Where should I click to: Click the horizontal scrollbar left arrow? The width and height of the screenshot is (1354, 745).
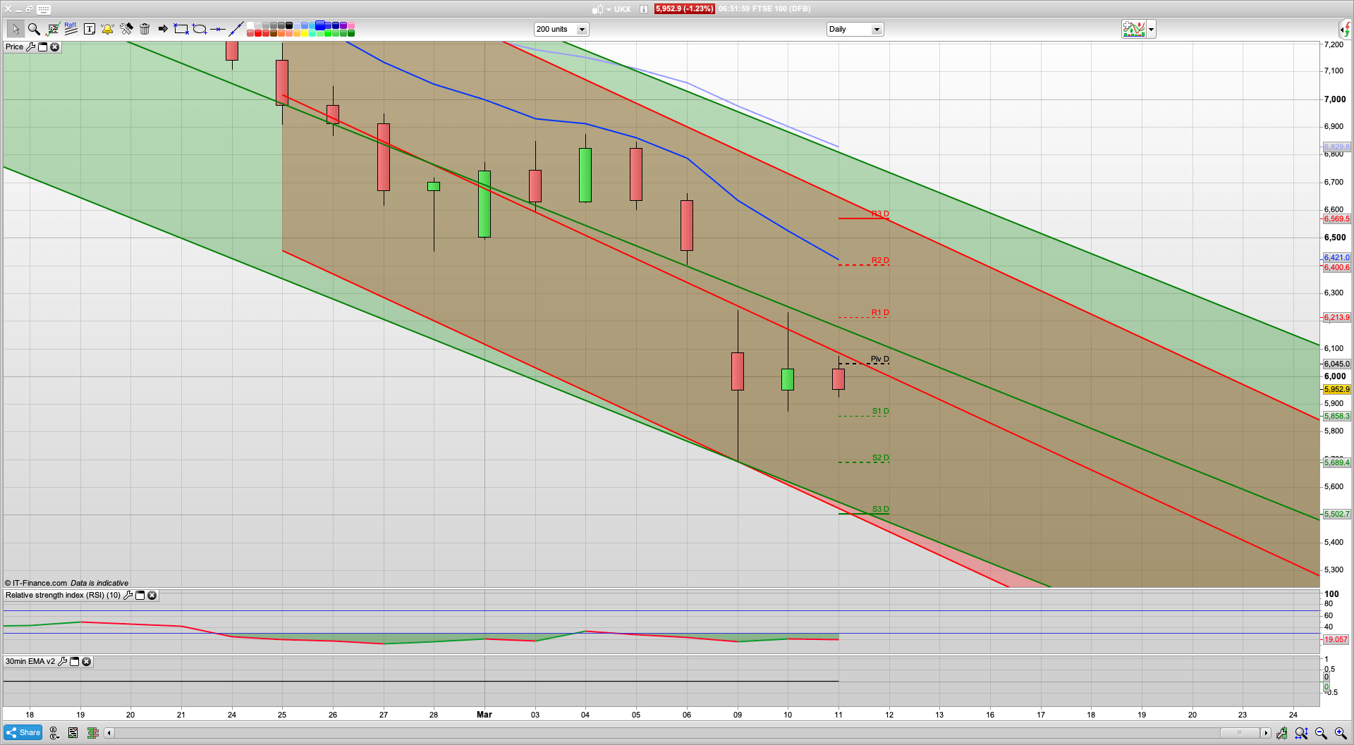point(109,733)
